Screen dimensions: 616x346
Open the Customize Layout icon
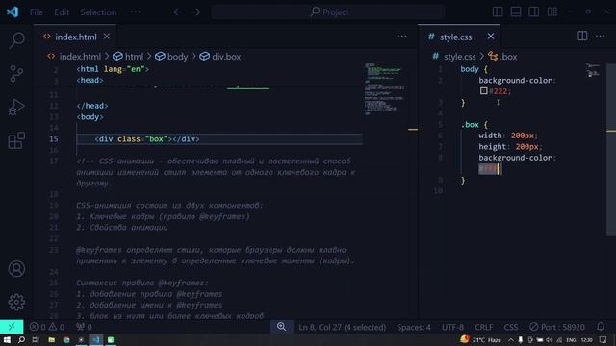coord(552,12)
